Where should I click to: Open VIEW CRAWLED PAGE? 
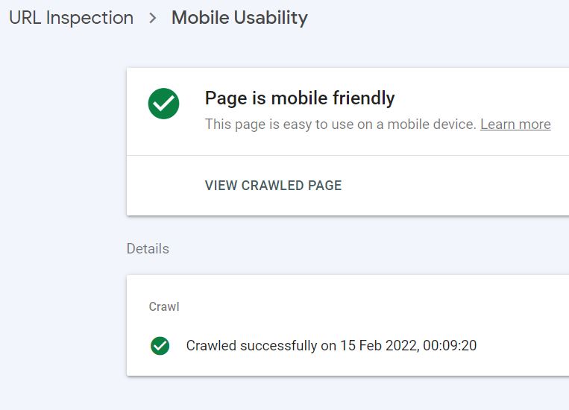(x=273, y=186)
